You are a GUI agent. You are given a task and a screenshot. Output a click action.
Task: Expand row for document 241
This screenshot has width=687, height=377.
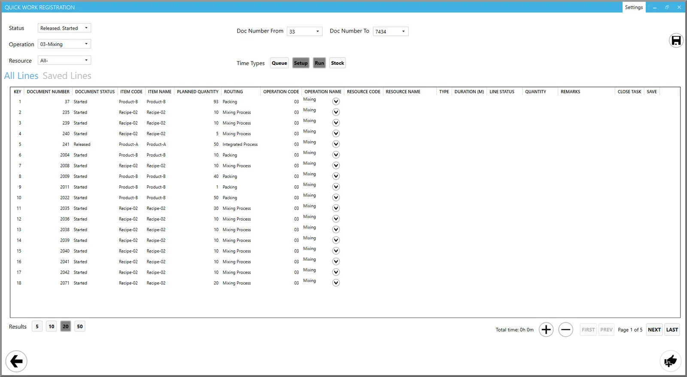[x=336, y=144]
